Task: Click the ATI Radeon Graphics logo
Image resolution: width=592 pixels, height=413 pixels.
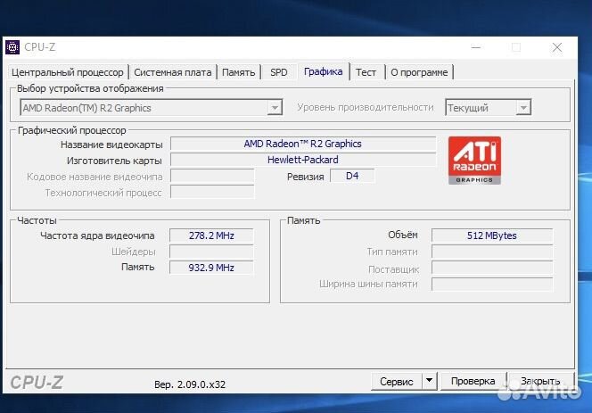Action: click(x=474, y=161)
